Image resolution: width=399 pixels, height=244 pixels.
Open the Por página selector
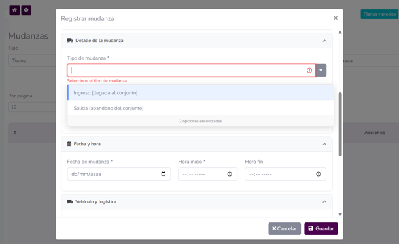coord(32,107)
